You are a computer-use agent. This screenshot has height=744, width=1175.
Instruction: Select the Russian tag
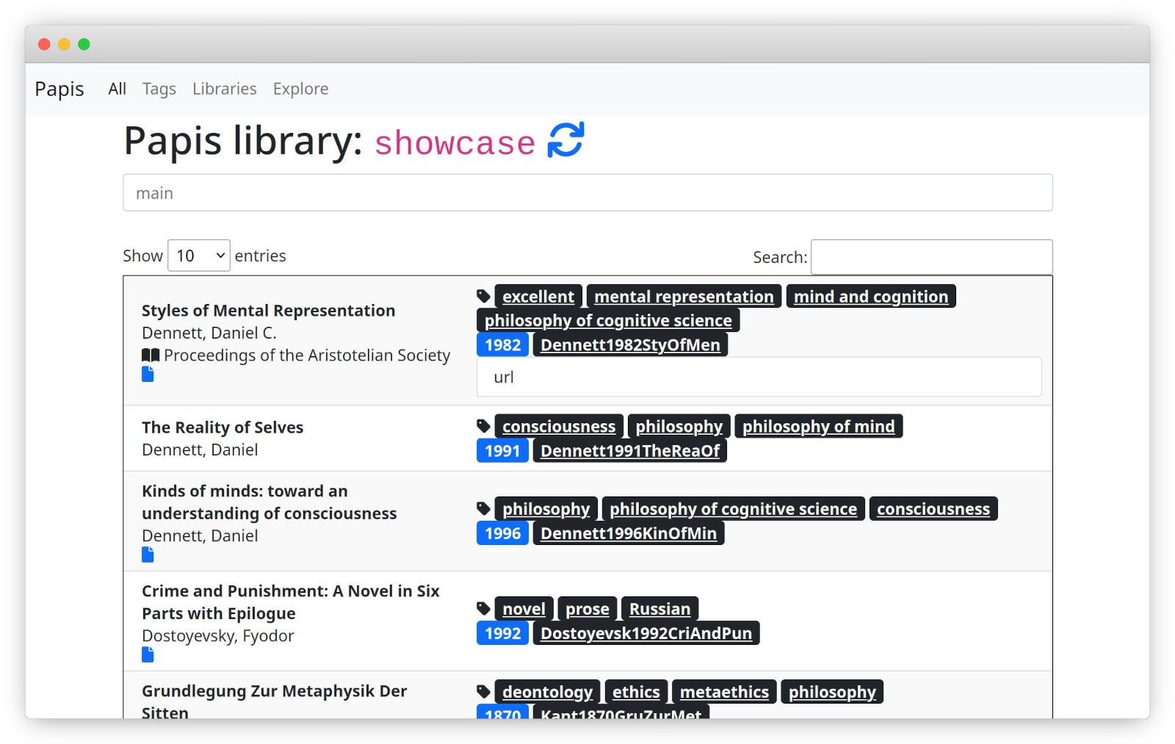(659, 608)
